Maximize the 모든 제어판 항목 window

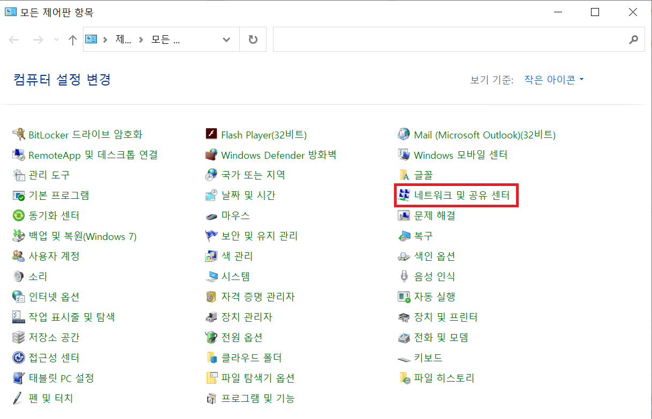[595, 12]
